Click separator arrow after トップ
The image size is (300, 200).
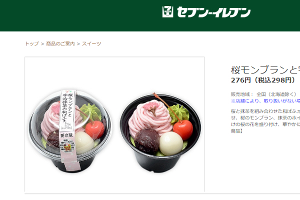(x=42, y=44)
